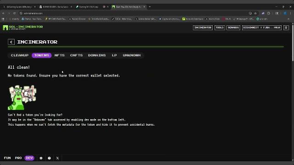Click the Sol-Incinerator logo
Screen dimensions: 294x165
(x=23, y=27)
